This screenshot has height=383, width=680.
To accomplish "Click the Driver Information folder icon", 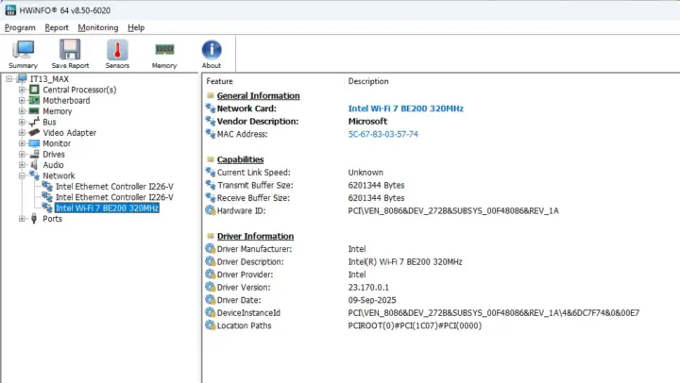I will (x=211, y=236).
